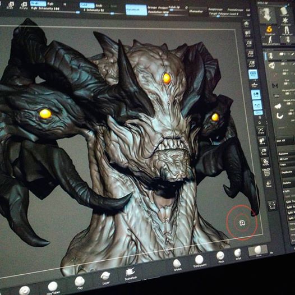
Task: Select the Scale tool in top bar
Action: (x=10, y=5)
